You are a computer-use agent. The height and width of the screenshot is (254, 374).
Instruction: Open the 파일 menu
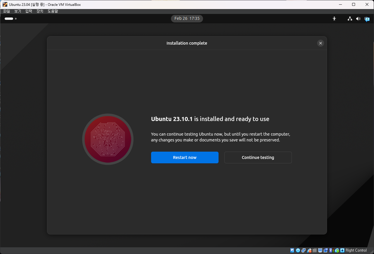pos(6,11)
